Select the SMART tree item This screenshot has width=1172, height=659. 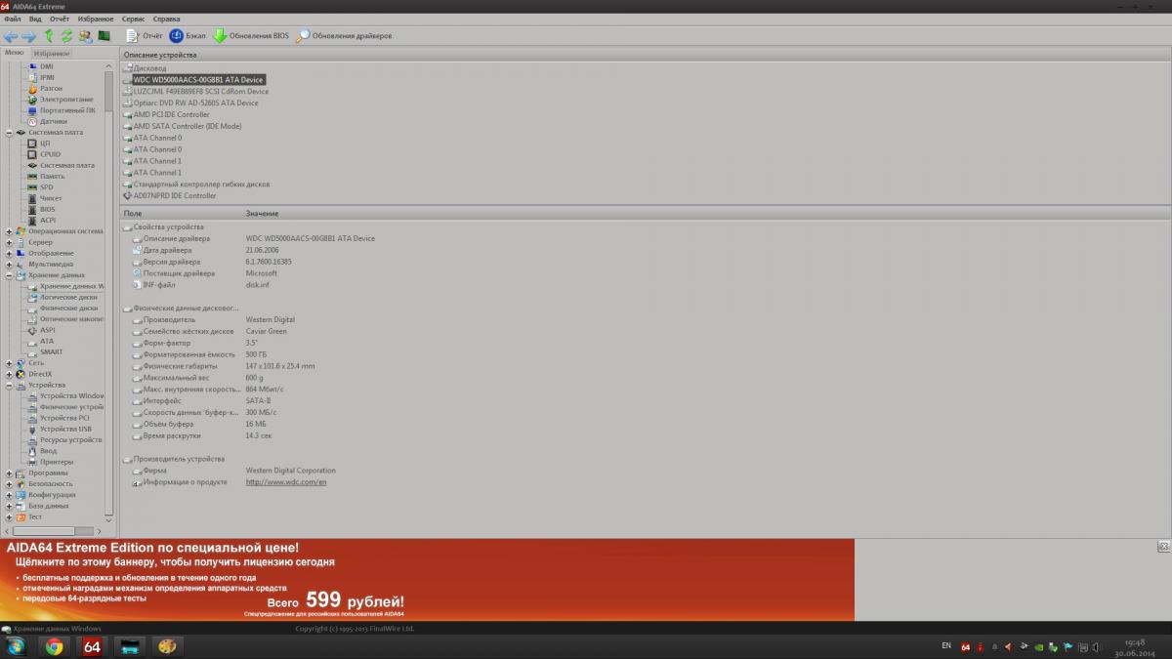(52, 352)
